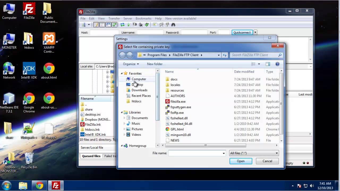The image size is (340, 191).
Task: Click the file list horizontal scrollbar
Action: 206,145
